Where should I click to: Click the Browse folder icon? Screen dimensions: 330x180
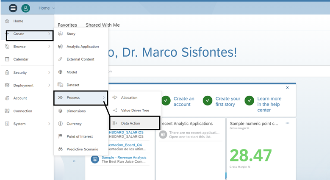point(7,46)
